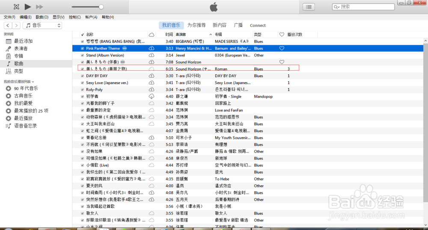Toggle loved heart on Pink Panther Theme
428x230 pixels.
pyautogui.click(x=282, y=49)
